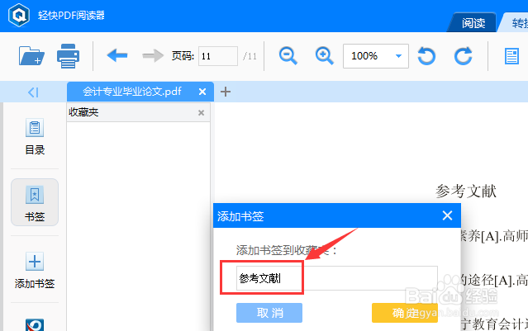Click the page layout view icon

(511, 56)
